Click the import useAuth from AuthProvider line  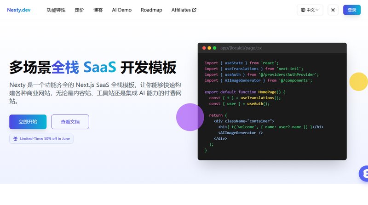[x=262, y=74]
